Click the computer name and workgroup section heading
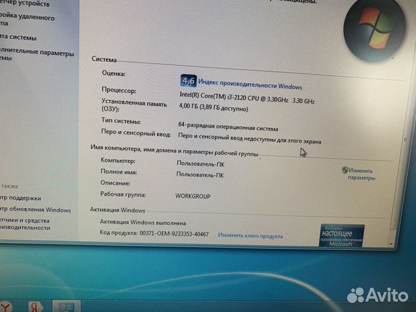The image size is (416, 312). coord(174,150)
